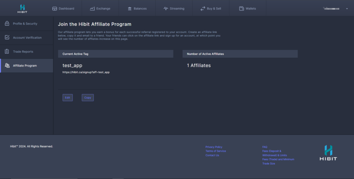Click the Contact Us link
Screen dimensions: 354x179
(212, 155)
